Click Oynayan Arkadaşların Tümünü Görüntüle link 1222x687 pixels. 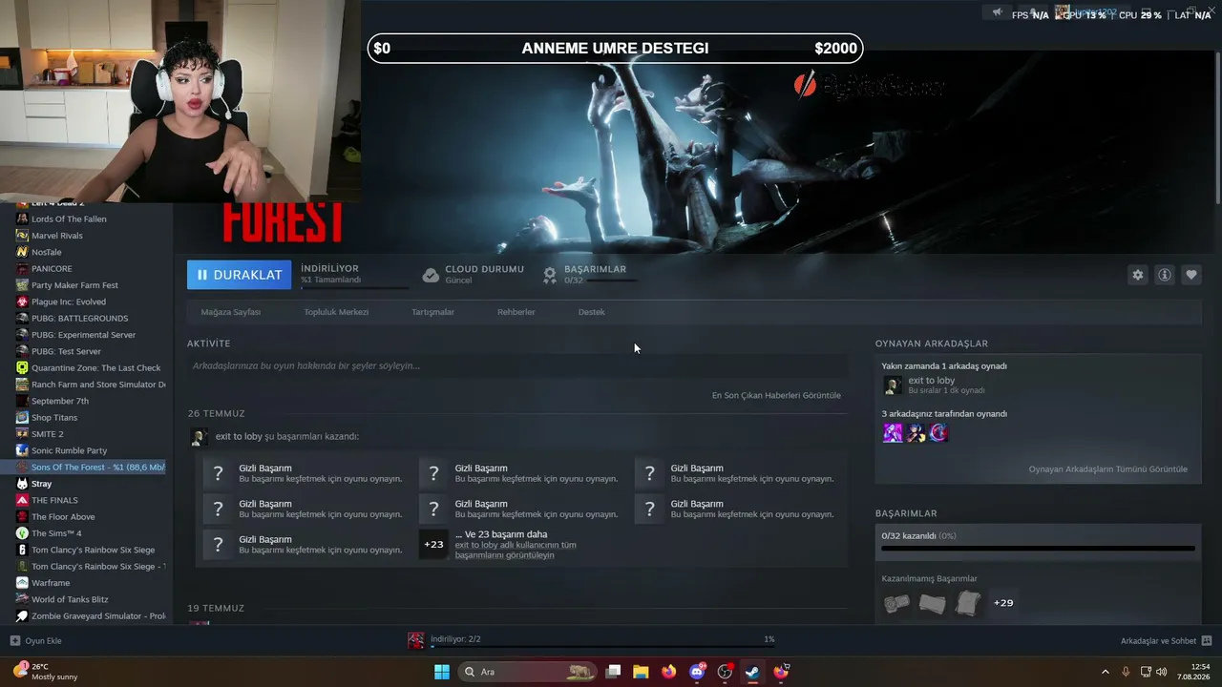click(1108, 469)
